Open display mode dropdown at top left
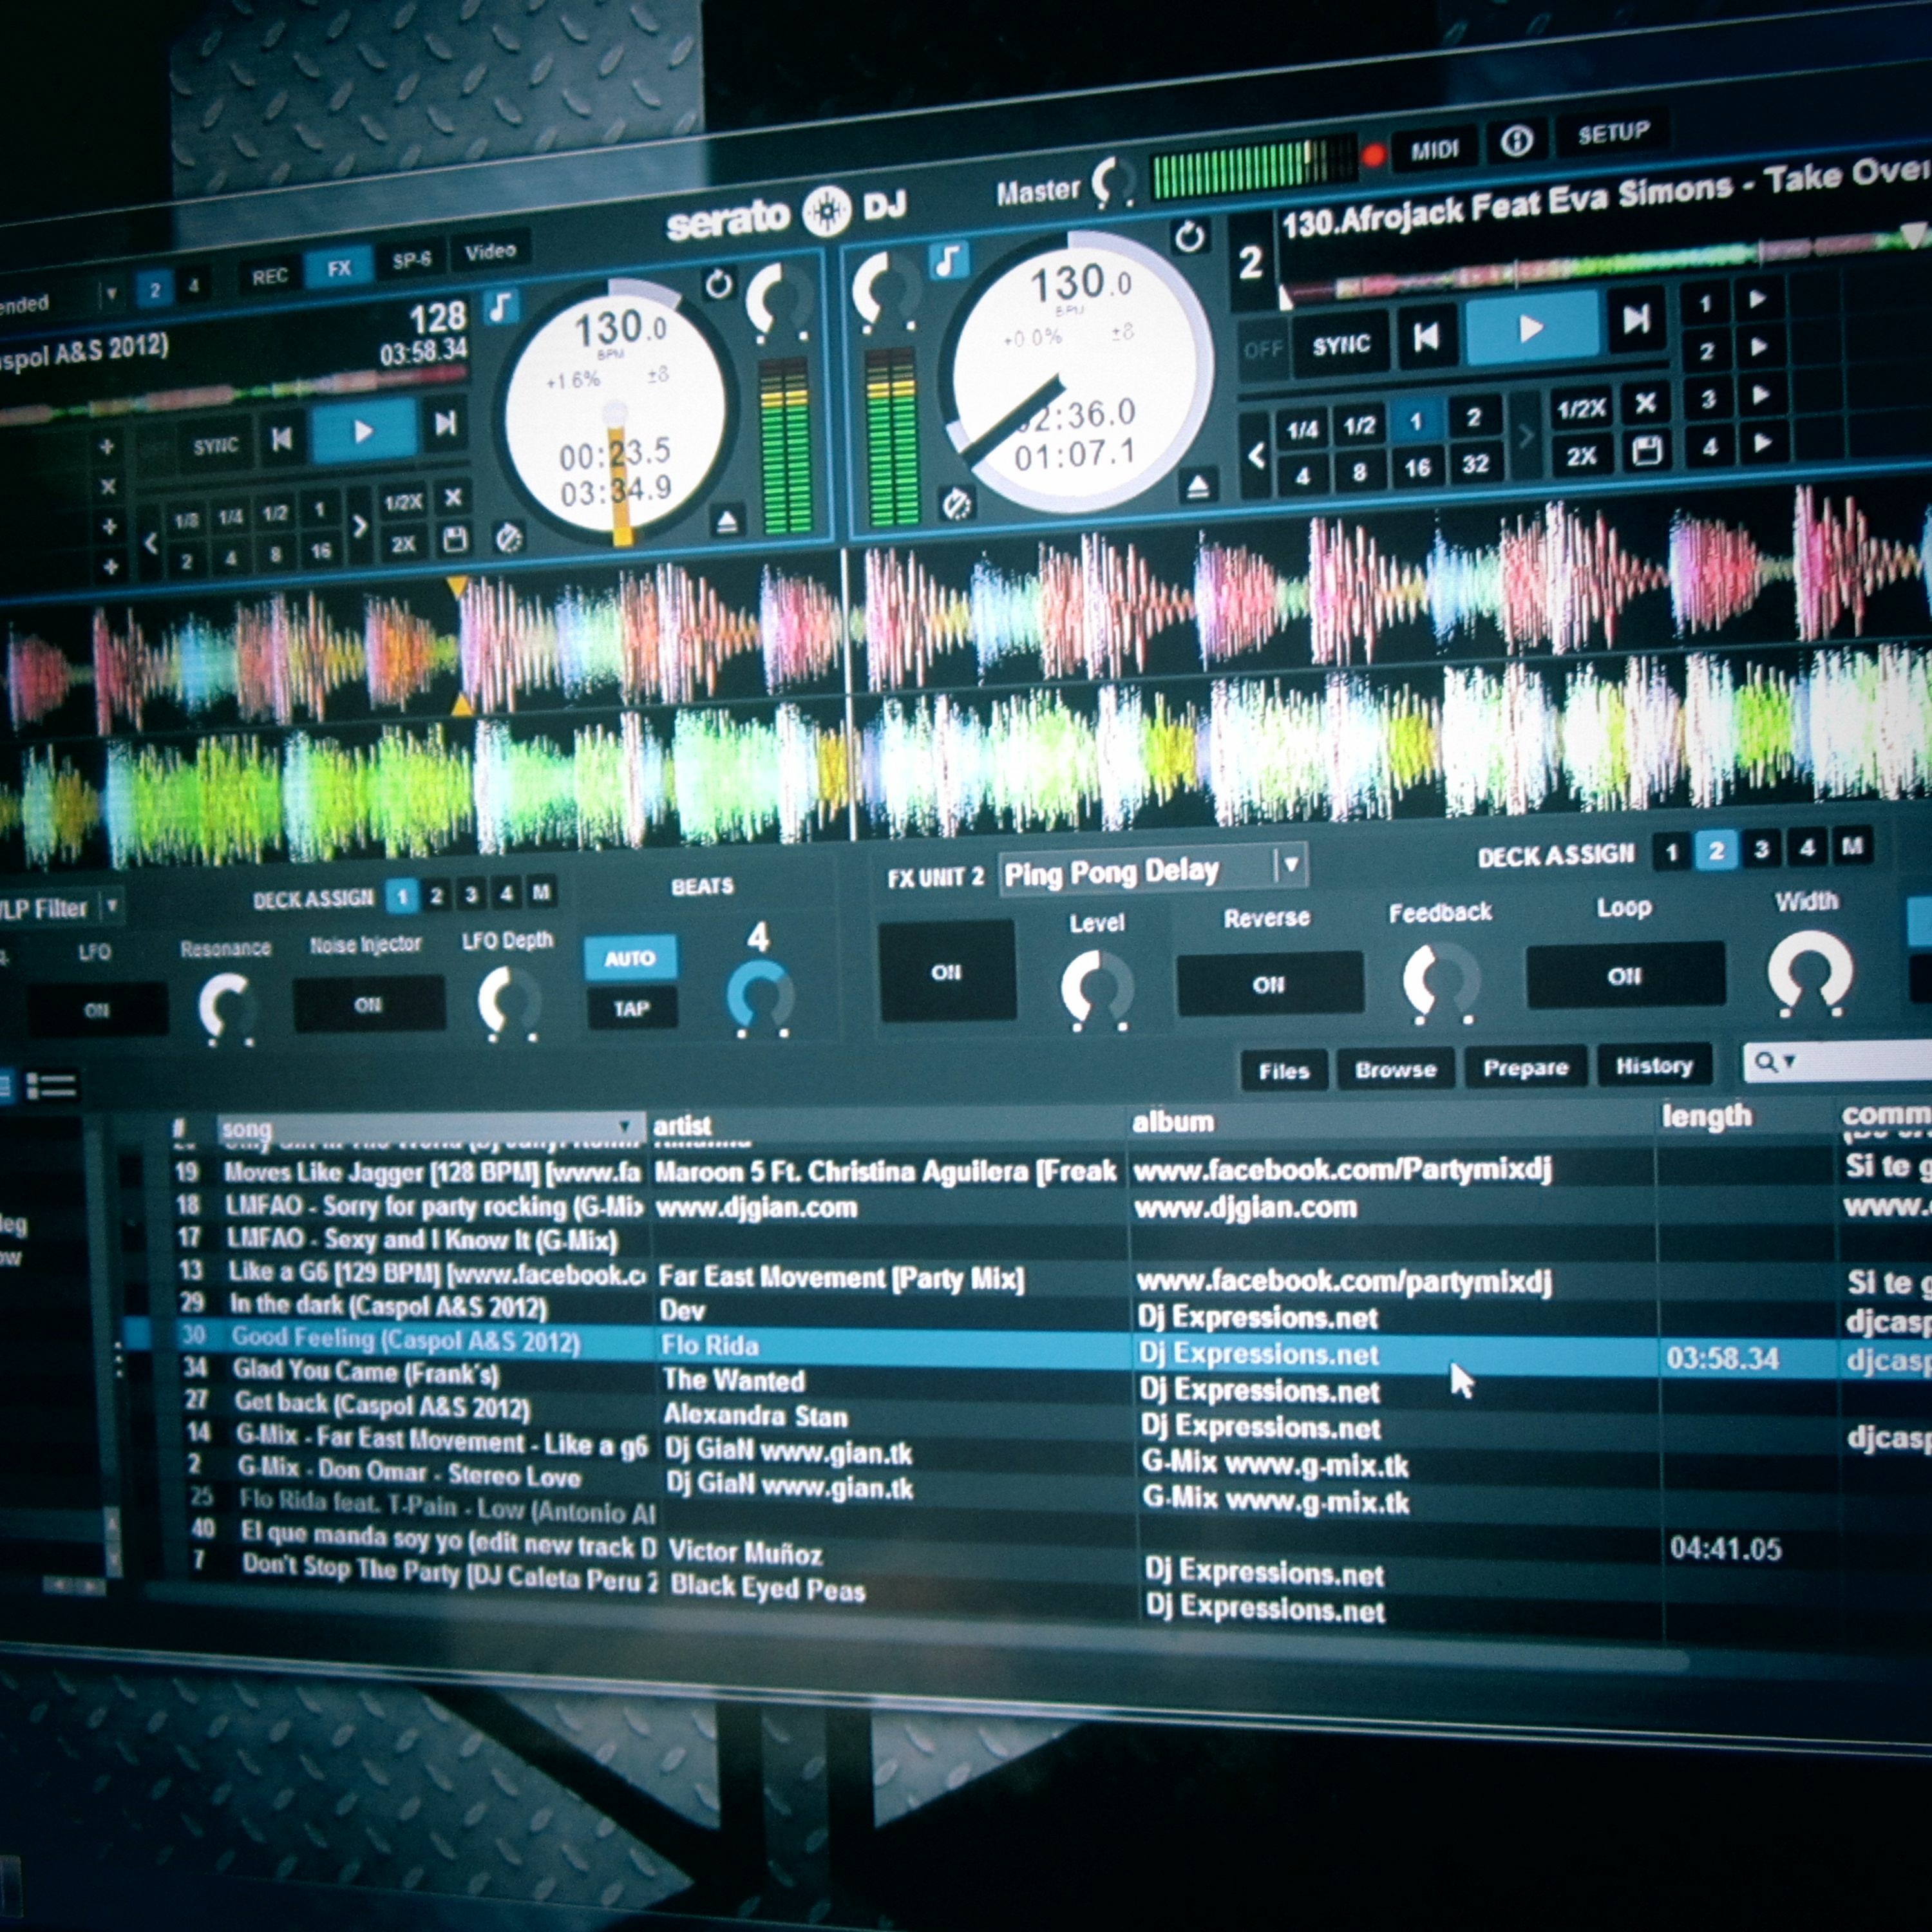1932x1932 pixels. 112,294
